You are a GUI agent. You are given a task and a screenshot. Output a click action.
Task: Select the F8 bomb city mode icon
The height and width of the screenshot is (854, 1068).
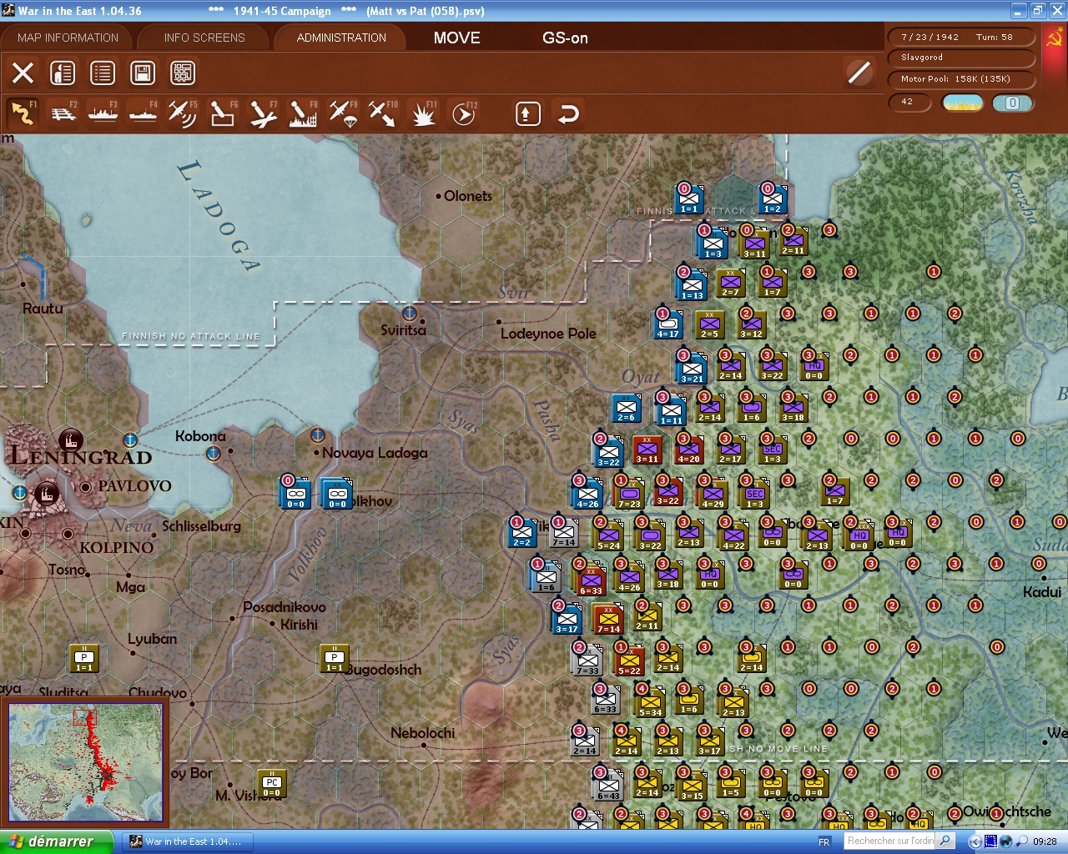point(303,113)
